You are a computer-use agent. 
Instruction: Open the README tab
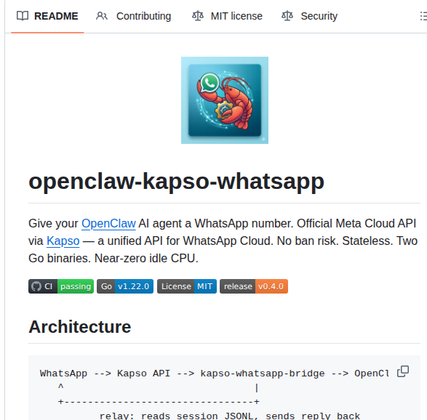click(x=47, y=16)
